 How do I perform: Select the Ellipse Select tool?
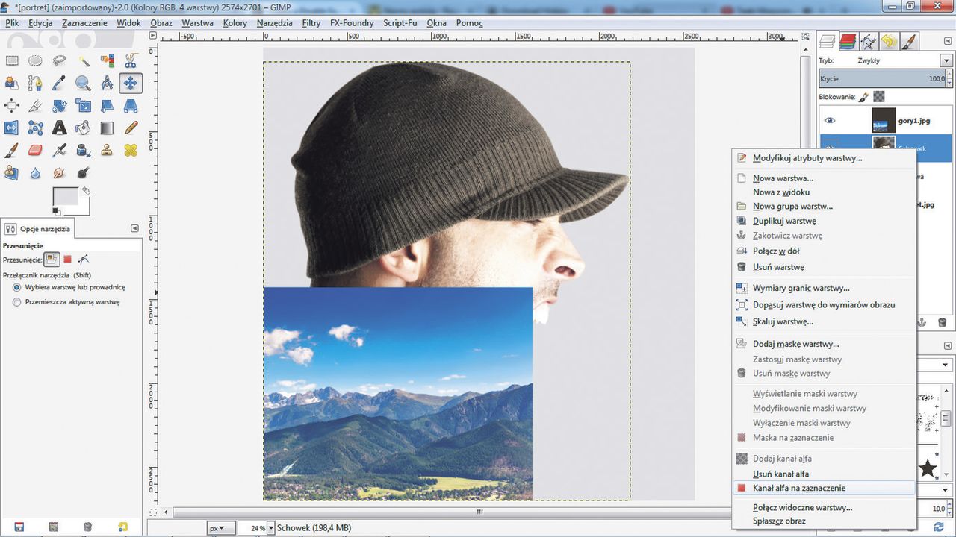tap(35, 60)
